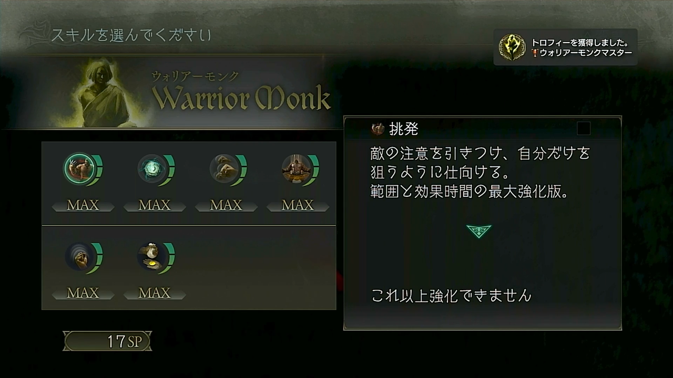The image size is (673, 378).
Task: Expand description with the green down arrow
Action: [x=478, y=231]
